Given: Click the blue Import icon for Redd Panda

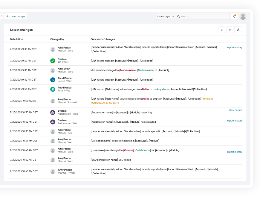Looking at the screenshot, I should click(x=53, y=80).
